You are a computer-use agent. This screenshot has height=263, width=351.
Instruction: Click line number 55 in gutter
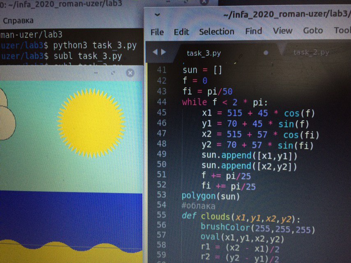click(x=162, y=215)
